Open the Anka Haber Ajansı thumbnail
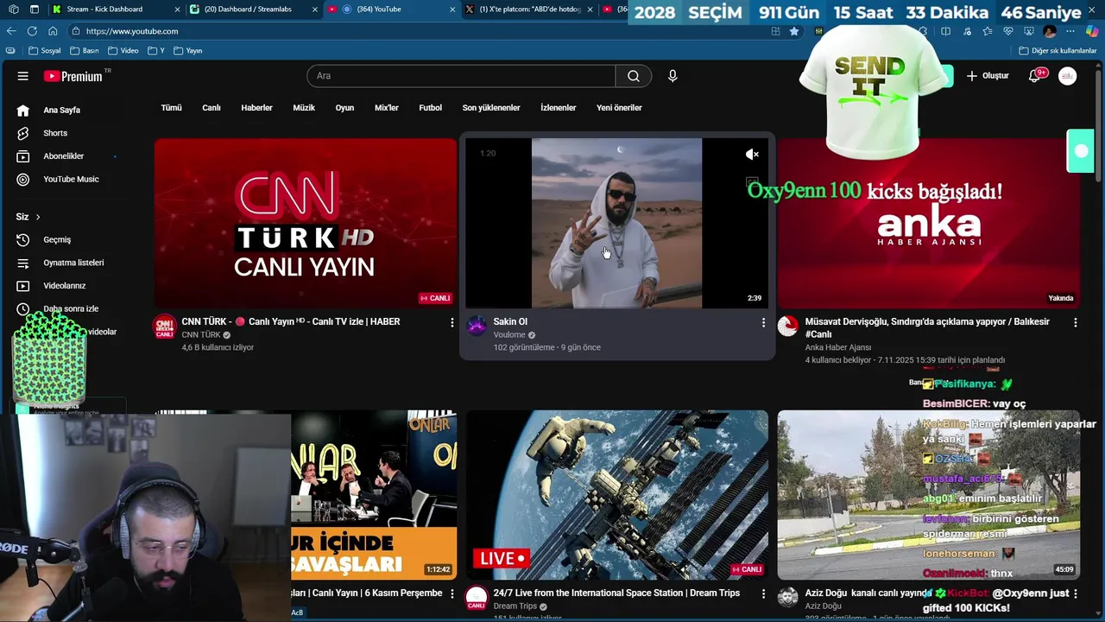Viewport: 1105px width, 622px height. click(928, 223)
